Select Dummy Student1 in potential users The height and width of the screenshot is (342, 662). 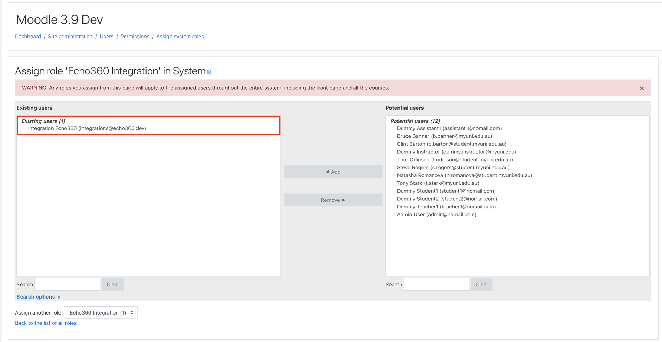446,191
